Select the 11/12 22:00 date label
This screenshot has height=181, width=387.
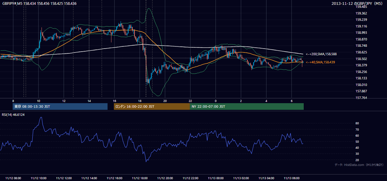(x=190, y=178)
